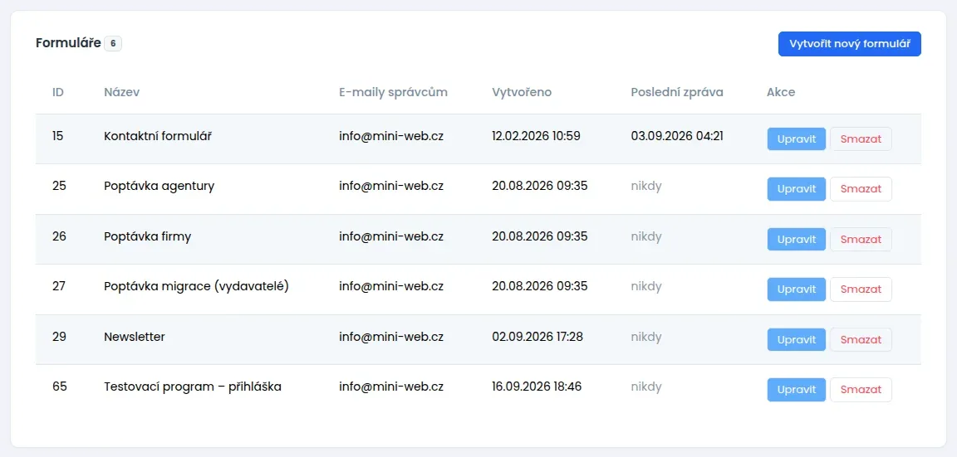The image size is (957, 457).
Task: Edit the Newsletter form via Upravit
Action: pyautogui.click(x=797, y=339)
